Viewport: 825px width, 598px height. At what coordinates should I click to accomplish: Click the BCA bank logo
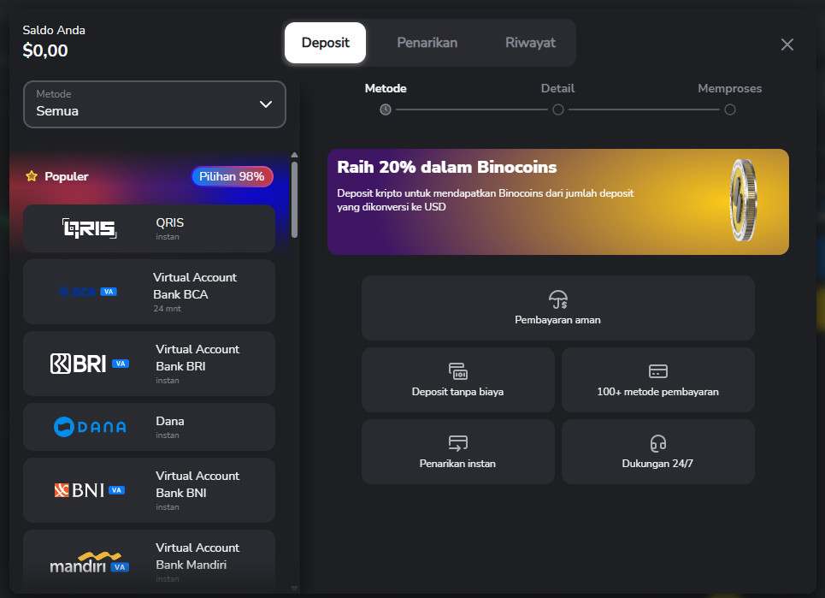coord(89,292)
